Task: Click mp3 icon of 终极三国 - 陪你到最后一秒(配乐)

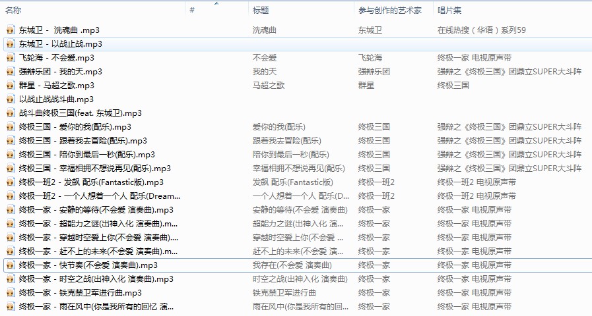Action: pos(11,155)
